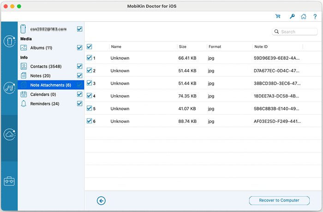Open Calendars (0) category
Image resolution: width=323 pixels, height=212 pixels.
pos(43,94)
